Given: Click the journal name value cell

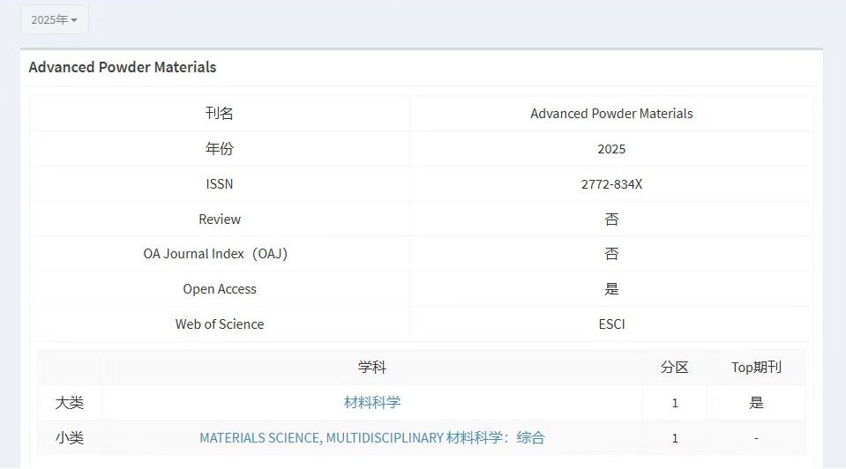Looking at the screenshot, I should tap(611, 114).
